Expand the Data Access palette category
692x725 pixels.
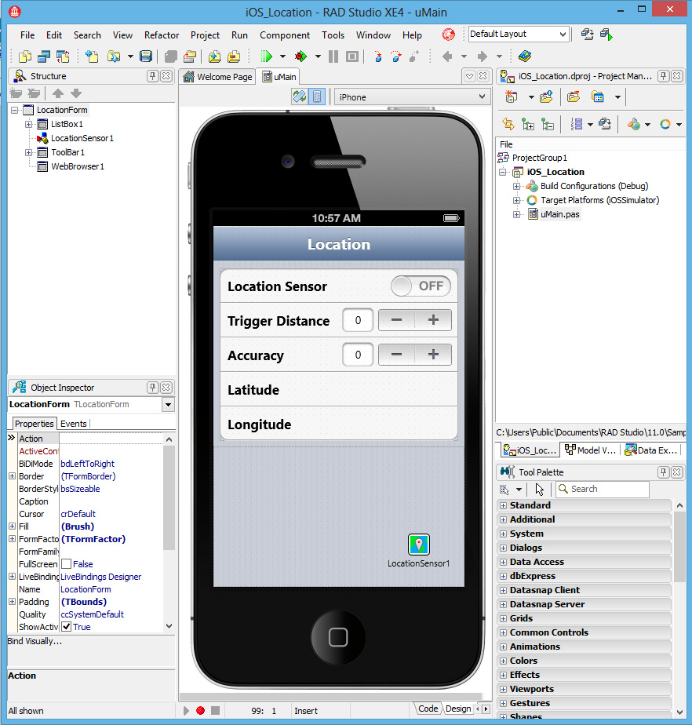[504, 563]
